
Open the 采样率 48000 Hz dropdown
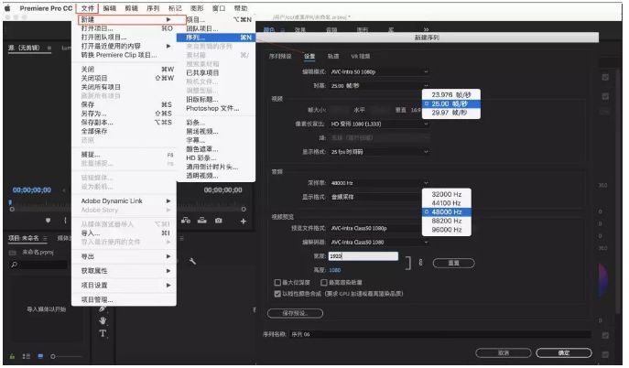tap(379, 183)
